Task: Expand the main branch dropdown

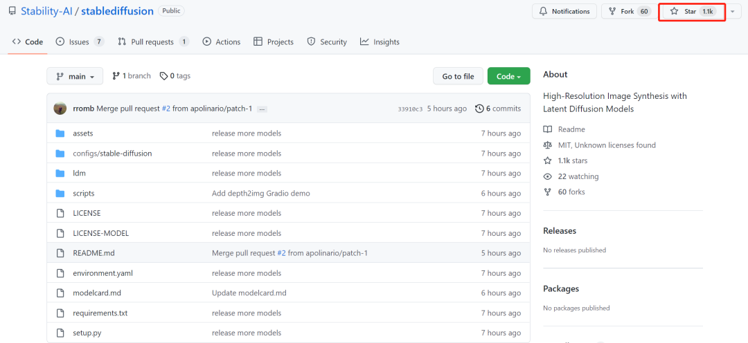Action: (75, 77)
